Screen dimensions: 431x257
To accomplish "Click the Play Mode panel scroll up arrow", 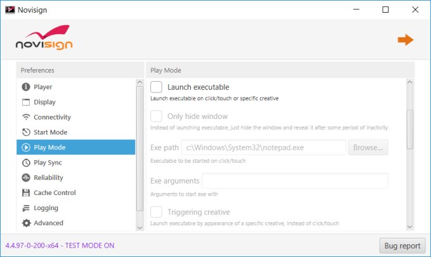I will pyautogui.click(x=410, y=82).
